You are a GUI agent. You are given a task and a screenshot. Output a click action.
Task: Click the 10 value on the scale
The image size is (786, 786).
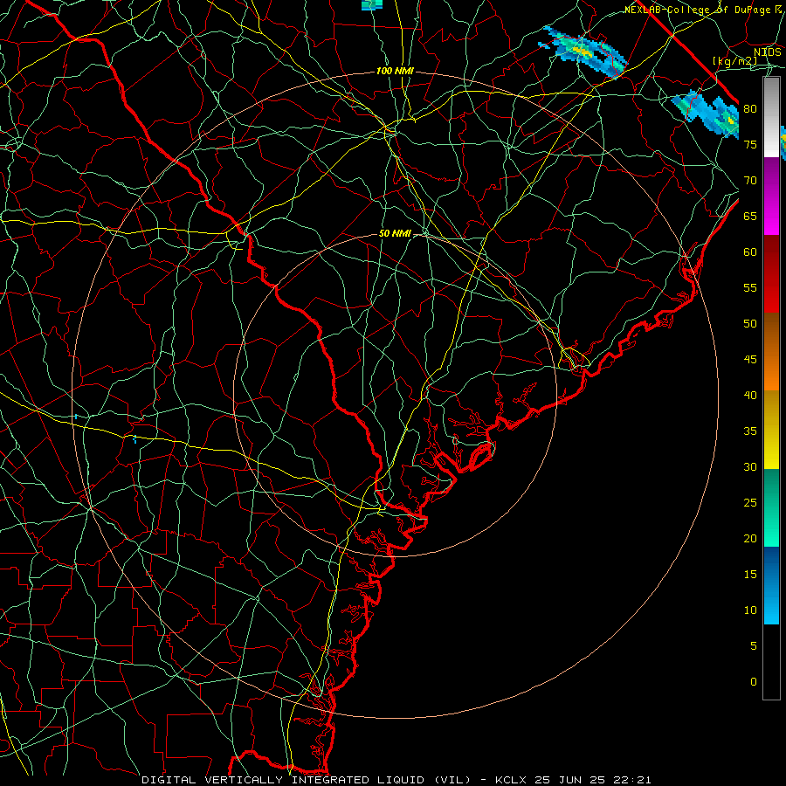point(750,610)
